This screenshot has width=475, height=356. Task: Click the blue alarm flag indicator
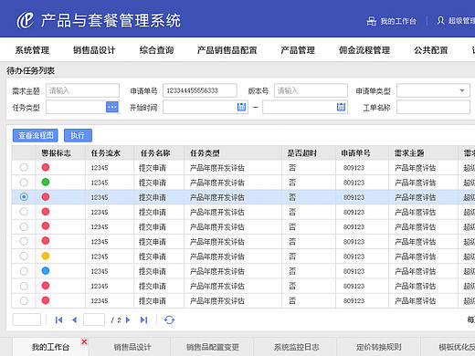(46, 270)
